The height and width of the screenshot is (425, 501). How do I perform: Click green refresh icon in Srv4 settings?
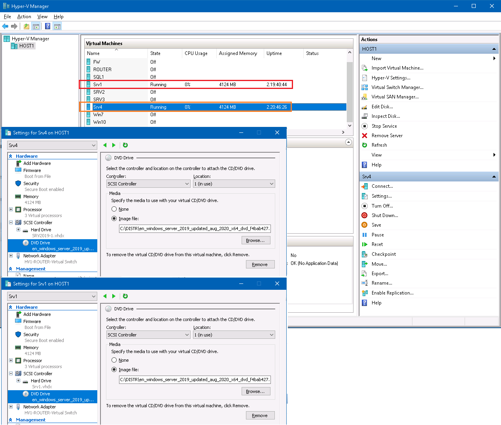[x=125, y=145]
